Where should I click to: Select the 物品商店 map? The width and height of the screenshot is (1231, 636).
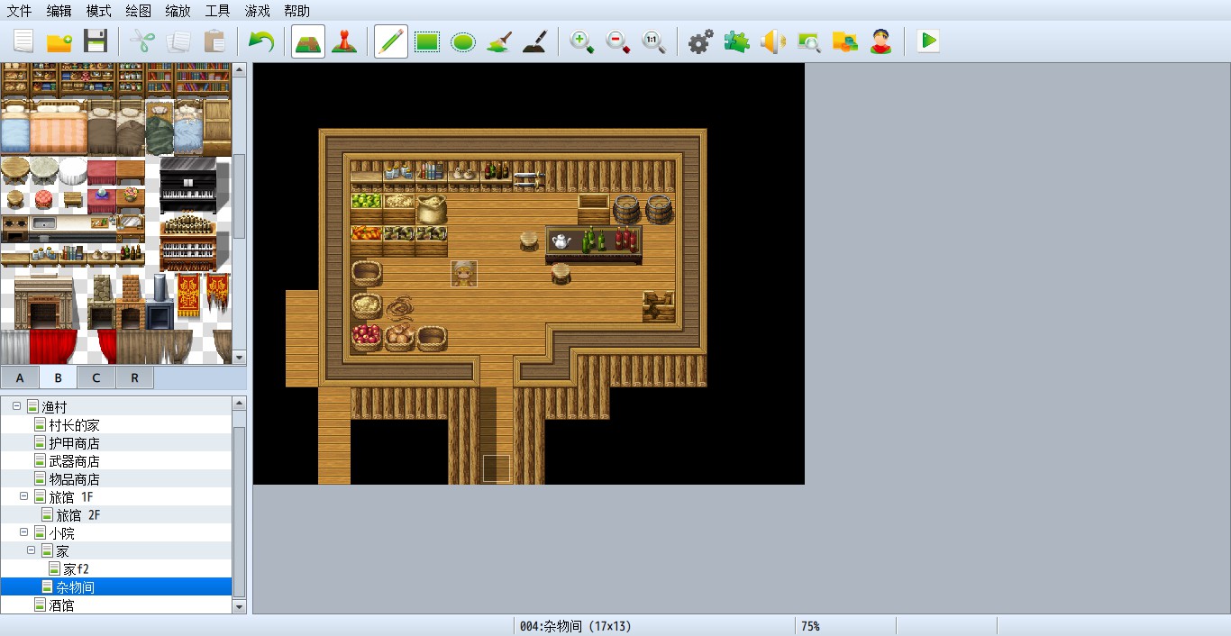coord(74,479)
